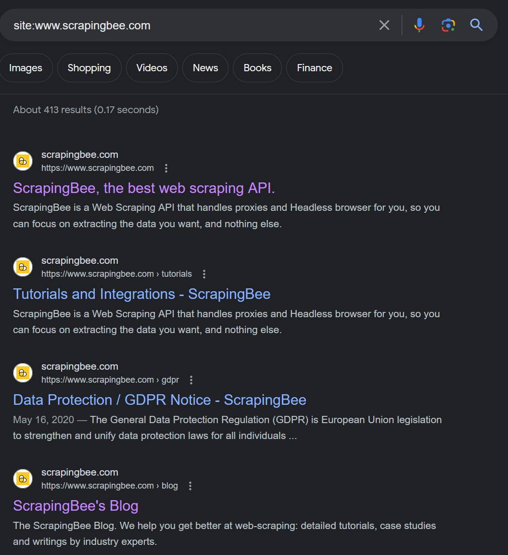The height and width of the screenshot is (555, 508).
Task: Open the Tutorials and Integrations result
Action: tap(142, 294)
